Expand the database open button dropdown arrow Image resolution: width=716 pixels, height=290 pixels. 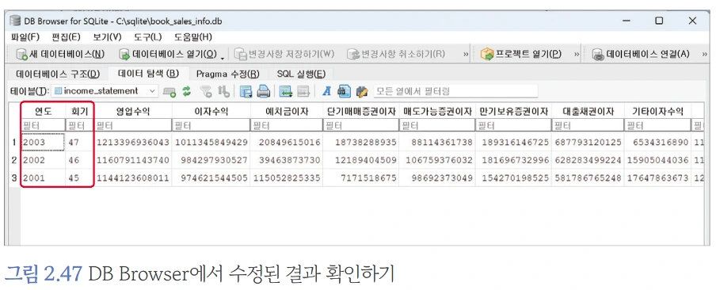(x=223, y=57)
